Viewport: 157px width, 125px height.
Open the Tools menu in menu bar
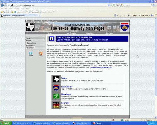[23, 9]
